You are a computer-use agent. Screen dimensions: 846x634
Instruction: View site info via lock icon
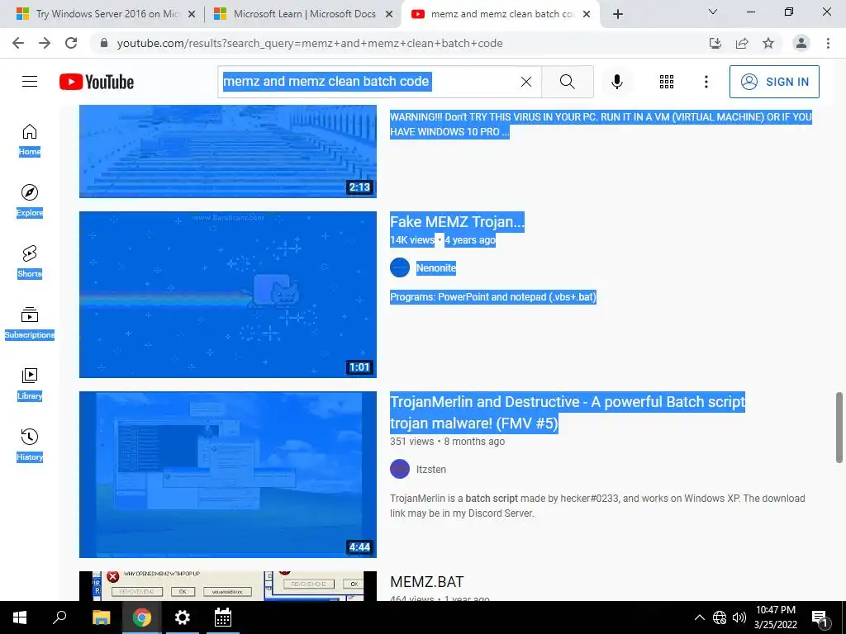coord(104,43)
